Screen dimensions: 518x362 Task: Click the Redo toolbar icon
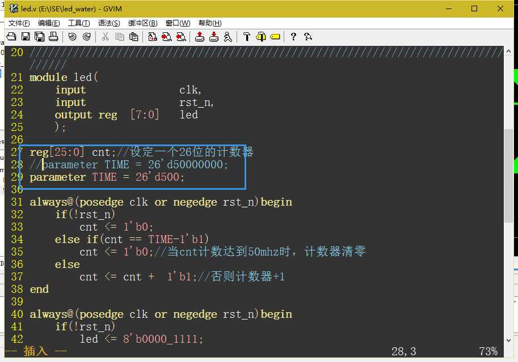coord(87,36)
